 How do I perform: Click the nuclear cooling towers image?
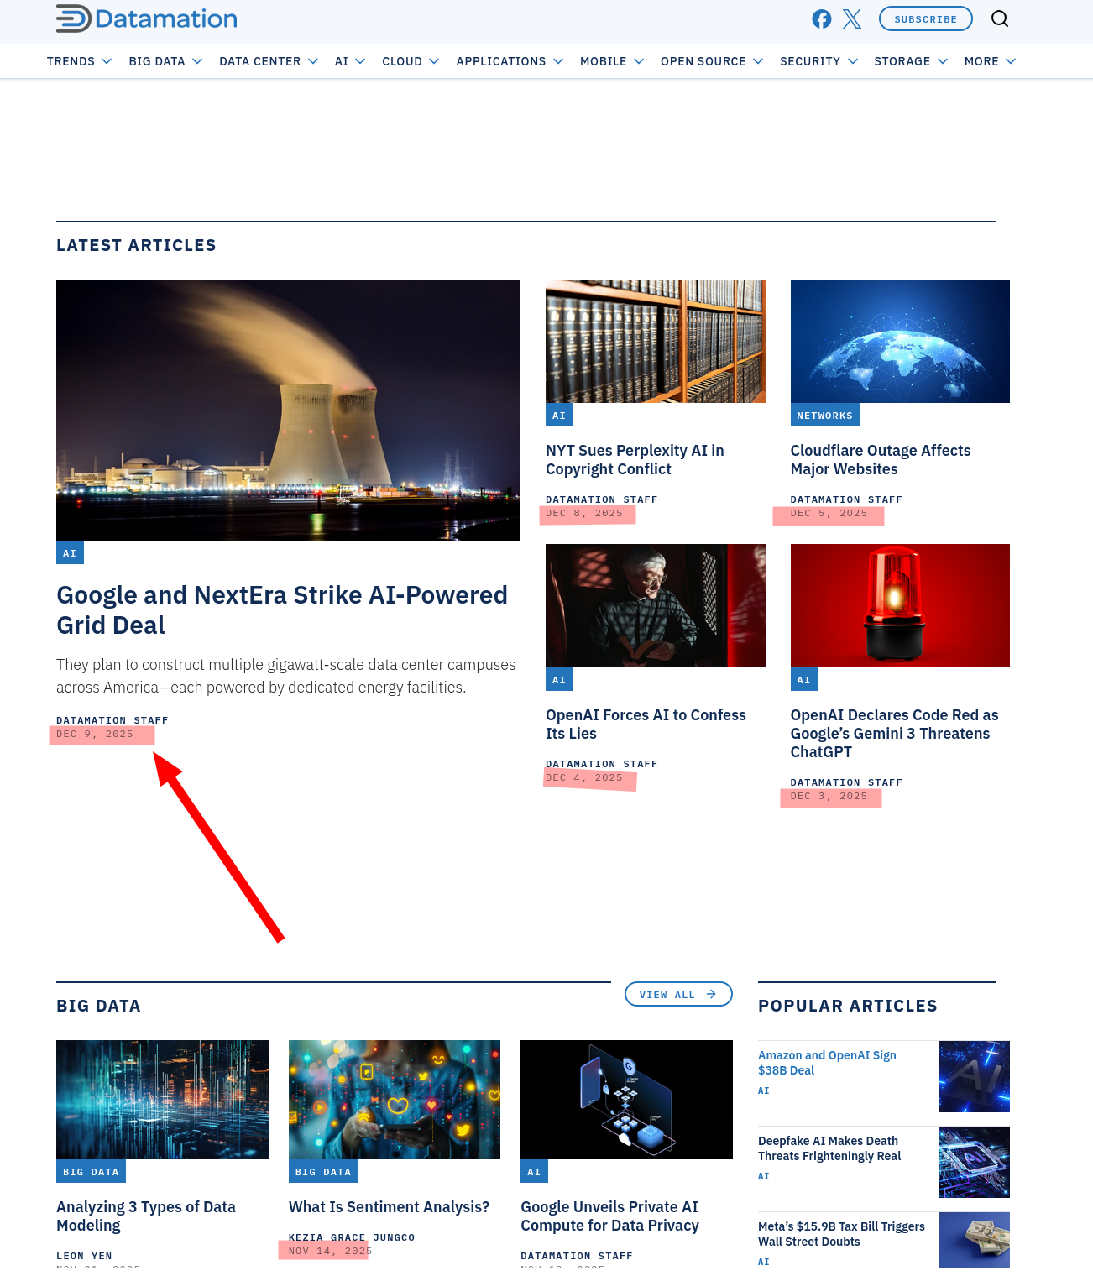tap(288, 410)
